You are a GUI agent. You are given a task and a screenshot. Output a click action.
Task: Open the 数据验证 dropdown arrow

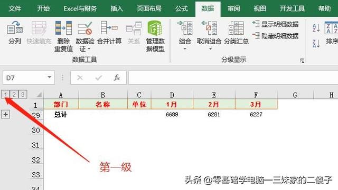[x=89, y=49]
